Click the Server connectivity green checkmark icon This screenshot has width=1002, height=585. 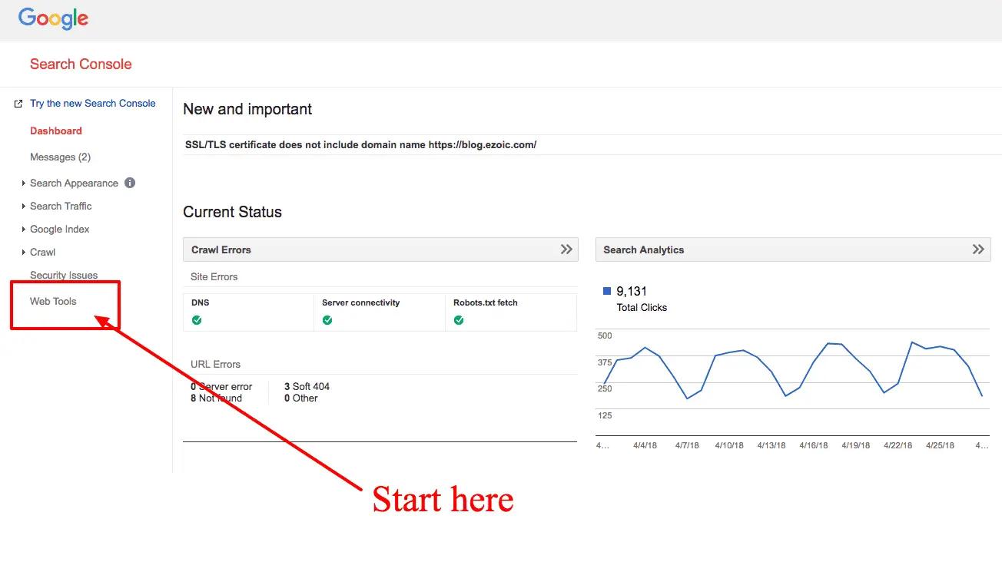coord(327,320)
